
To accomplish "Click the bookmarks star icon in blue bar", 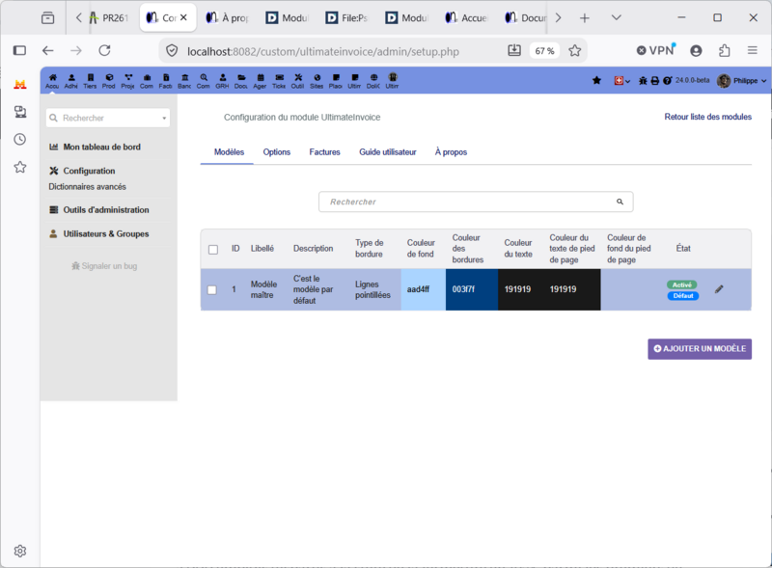I will pos(596,80).
